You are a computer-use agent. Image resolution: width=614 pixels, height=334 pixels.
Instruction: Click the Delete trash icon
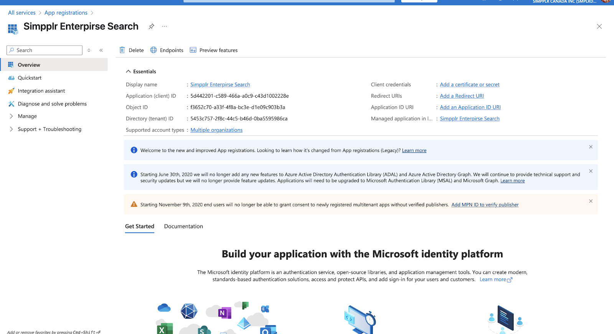click(x=122, y=50)
